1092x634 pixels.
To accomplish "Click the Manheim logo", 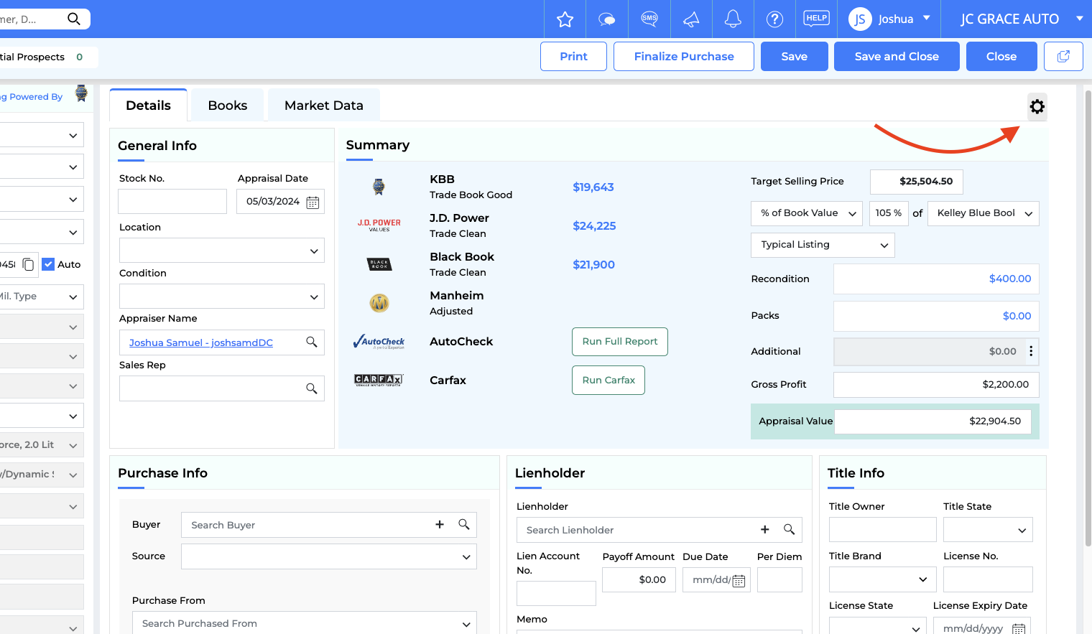I will pos(379,303).
